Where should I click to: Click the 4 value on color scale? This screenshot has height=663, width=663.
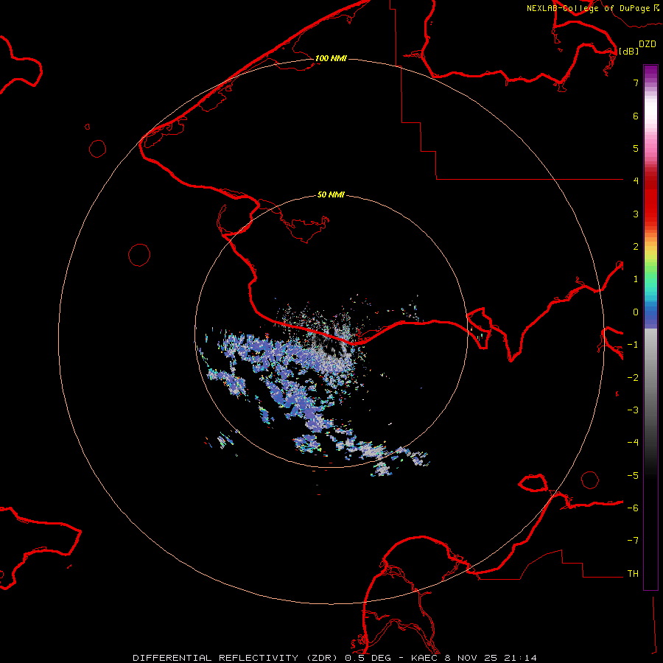point(636,180)
